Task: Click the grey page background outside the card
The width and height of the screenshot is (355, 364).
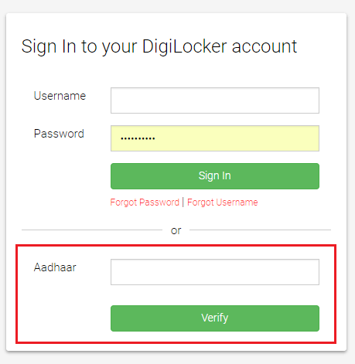Action: [x=177, y=358]
